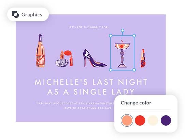Click the rotation handle above the cocktail
This screenshot has height=140, width=185.
point(123,30)
